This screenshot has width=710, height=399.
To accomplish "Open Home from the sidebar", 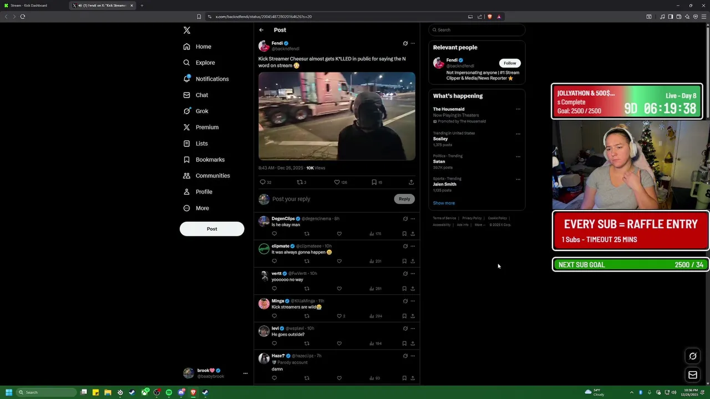I will (197, 47).
